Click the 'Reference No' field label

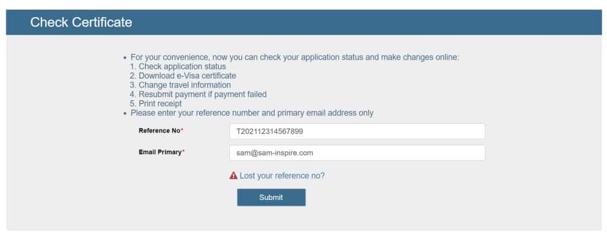159,130
